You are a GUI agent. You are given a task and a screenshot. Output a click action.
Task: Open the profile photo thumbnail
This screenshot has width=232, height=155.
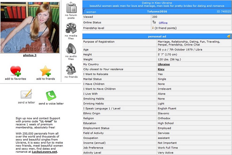(30, 27)
